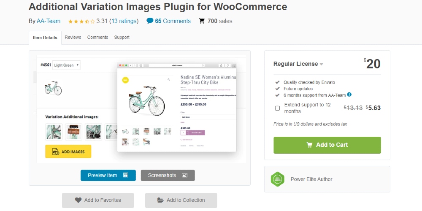Click the discounted $5.63 support price
Screen dimensions: 422x211
point(373,108)
